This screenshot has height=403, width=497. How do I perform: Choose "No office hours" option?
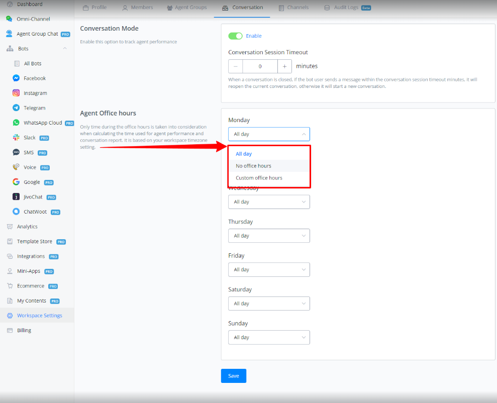253,166
